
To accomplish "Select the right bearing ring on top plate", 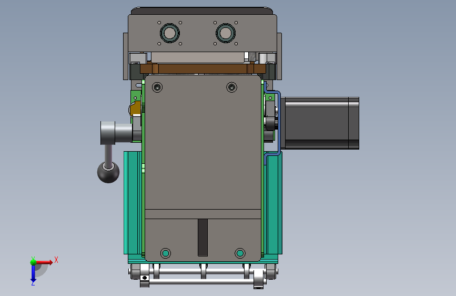I will click(226, 33).
